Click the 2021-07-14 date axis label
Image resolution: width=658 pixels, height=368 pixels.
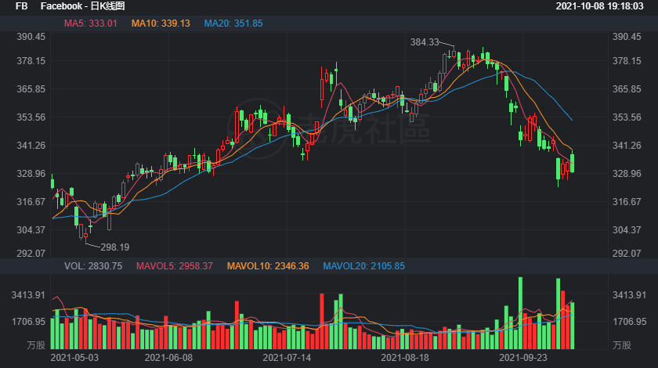pyautogui.click(x=287, y=358)
